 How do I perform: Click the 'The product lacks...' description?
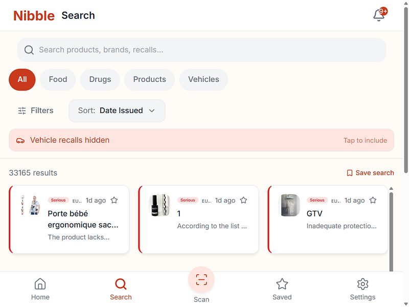[x=79, y=237]
